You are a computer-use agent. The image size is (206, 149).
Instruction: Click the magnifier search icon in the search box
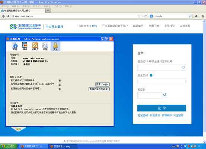tap(190, 16)
